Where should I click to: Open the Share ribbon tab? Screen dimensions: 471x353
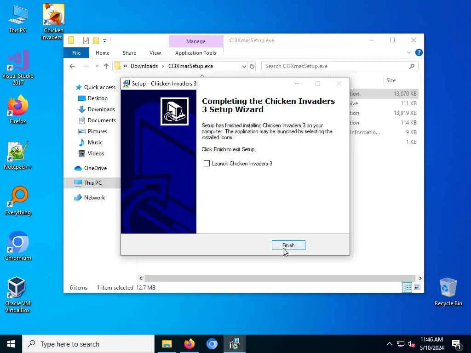(x=129, y=53)
